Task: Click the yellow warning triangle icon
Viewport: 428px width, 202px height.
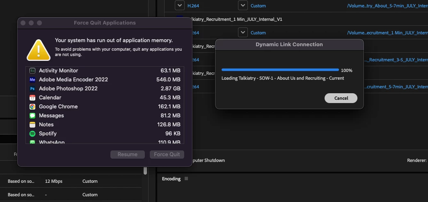Action: click(x=39, y=50)
